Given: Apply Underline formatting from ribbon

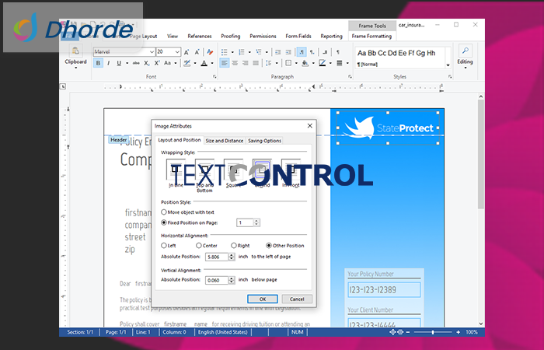Looking at the screenshot, I should tap(118, 64).
